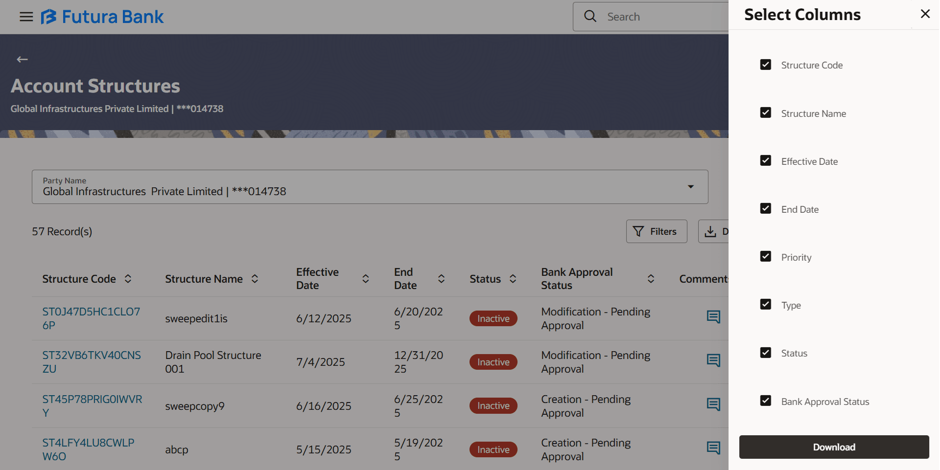Image resolution: width=940 pixels, height=470 pixels.
Task: Click effective date '6/12/2025'
Action: tap(324, 318)
